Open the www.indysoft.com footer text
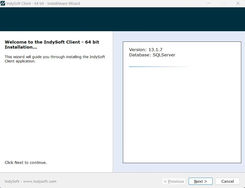 pos(40,181)
